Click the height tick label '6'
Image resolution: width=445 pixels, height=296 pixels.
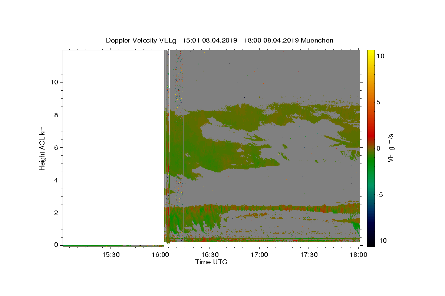tap(56, 147)
